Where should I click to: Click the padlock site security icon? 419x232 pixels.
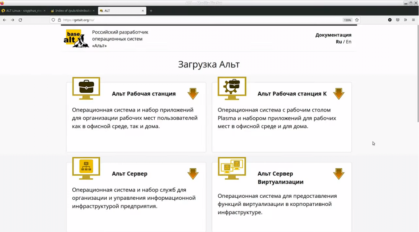pos(59,20)
